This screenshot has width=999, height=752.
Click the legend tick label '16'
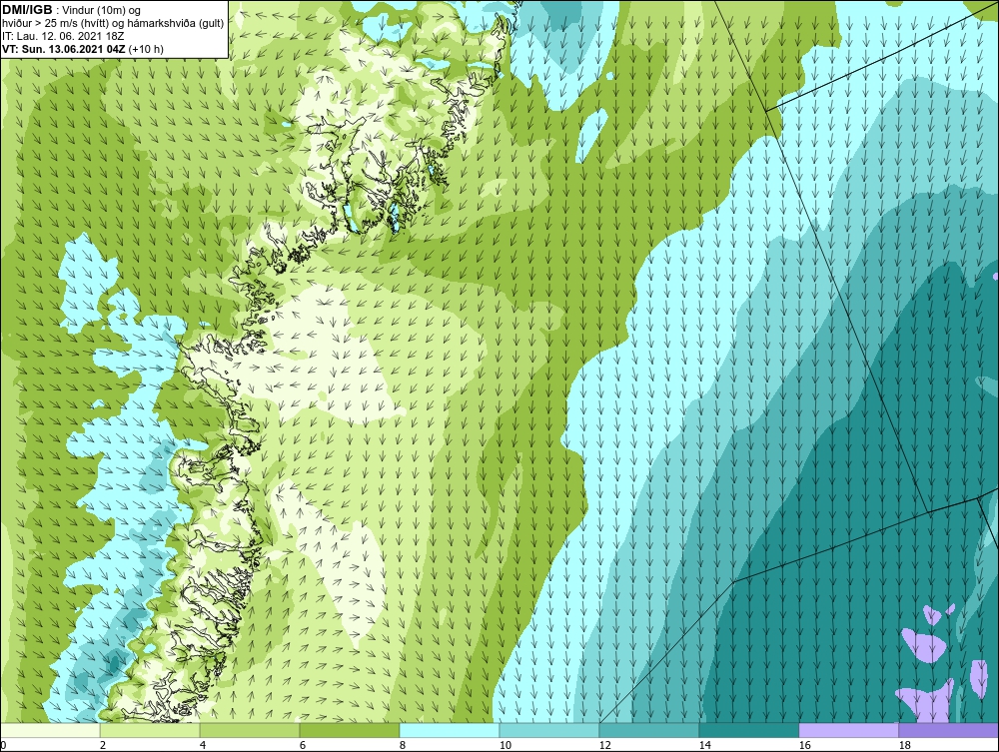[x=804, y=745]
